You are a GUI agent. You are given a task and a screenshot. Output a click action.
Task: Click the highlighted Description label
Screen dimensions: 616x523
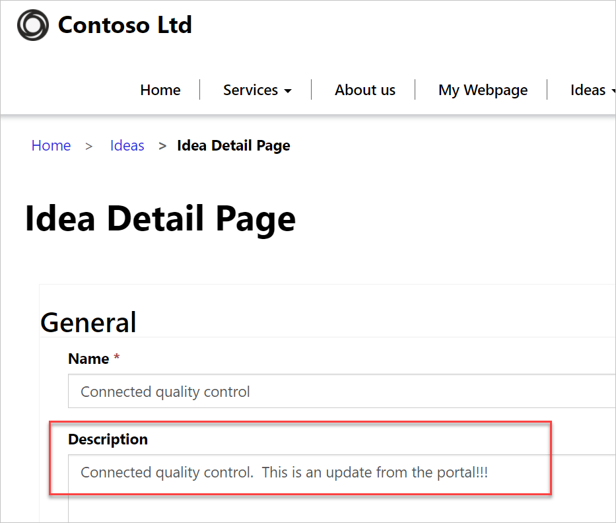pyautogui.click(x=108, y=439)
